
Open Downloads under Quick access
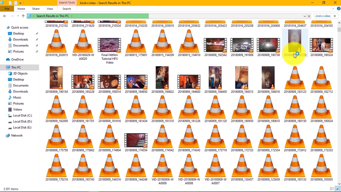click(21, 39)
